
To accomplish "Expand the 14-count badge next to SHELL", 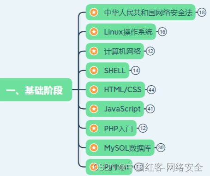I will (x=136, y=70).
